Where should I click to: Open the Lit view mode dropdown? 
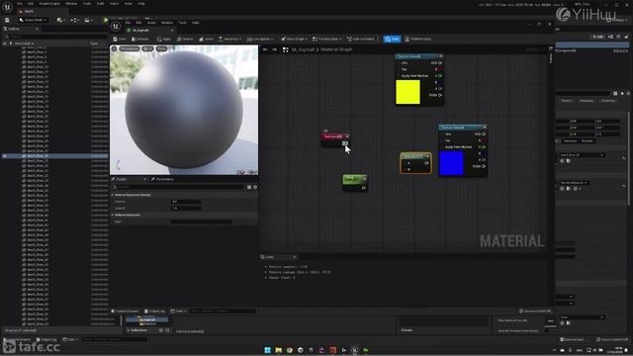[147, 48]
